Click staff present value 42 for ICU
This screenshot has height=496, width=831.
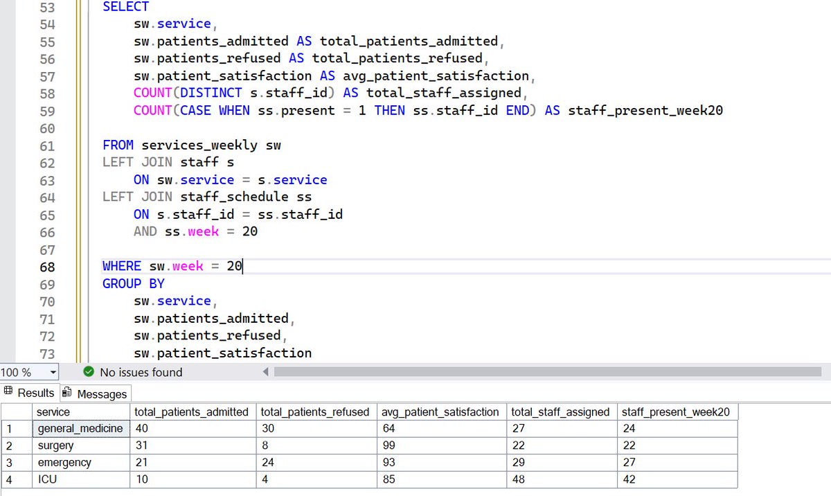(677, 479)
